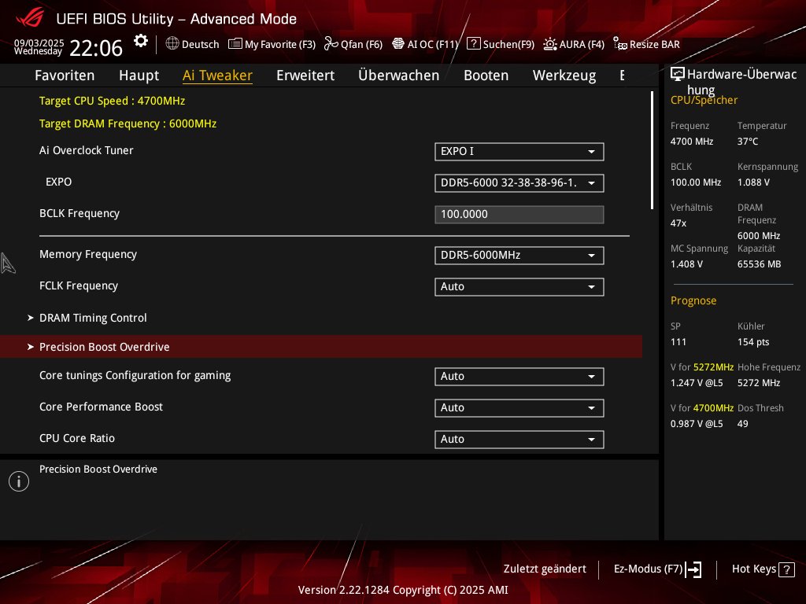Click the FCLK Frequency label

79,285
